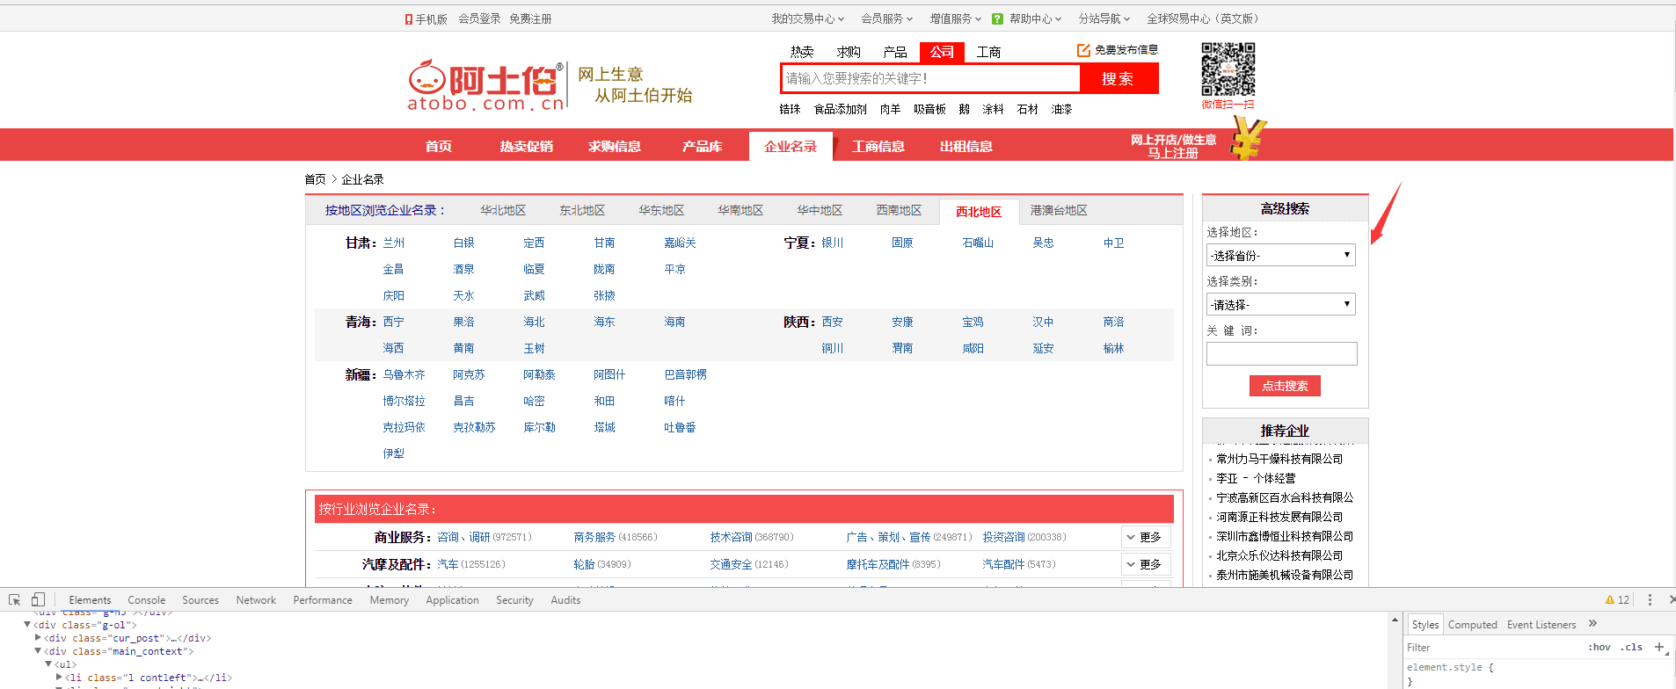Viewport: 1676px width, 689px height.
Task: Click the atobo.com.cn logo
Action: pos(486,86)
